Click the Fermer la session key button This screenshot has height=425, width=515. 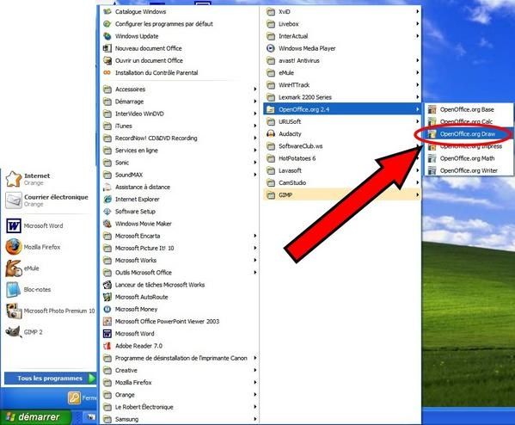click(75, 397)
